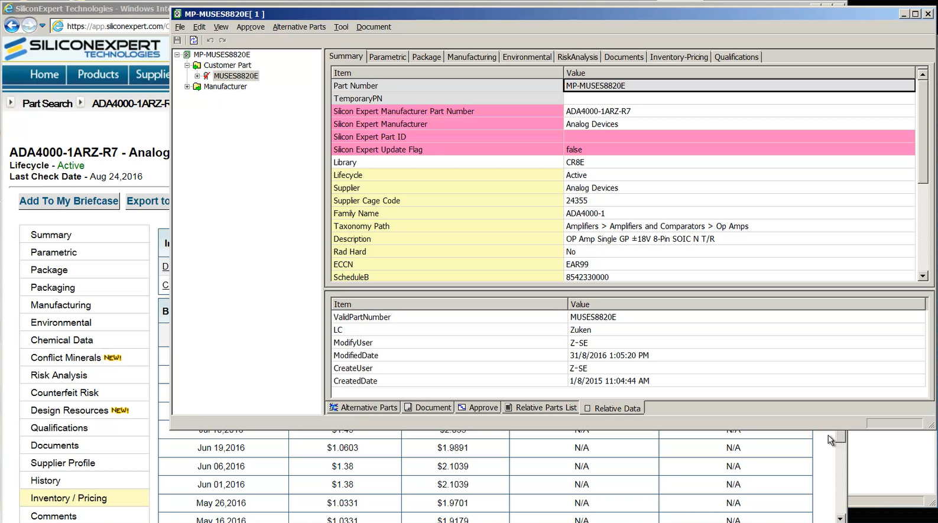
Task: Select the Relative Data tab
Action: (x=612, y=408)
